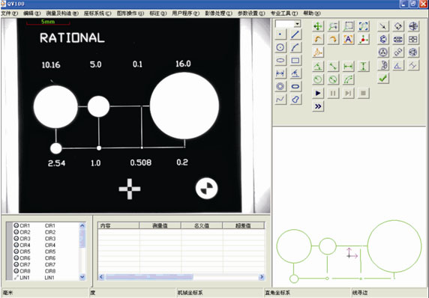
Task: Click the bottom-row blue angle icon
Action: pyautogui.click(x=398, y=66)
